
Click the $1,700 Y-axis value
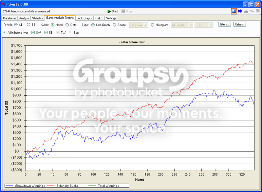click(17, 45)
